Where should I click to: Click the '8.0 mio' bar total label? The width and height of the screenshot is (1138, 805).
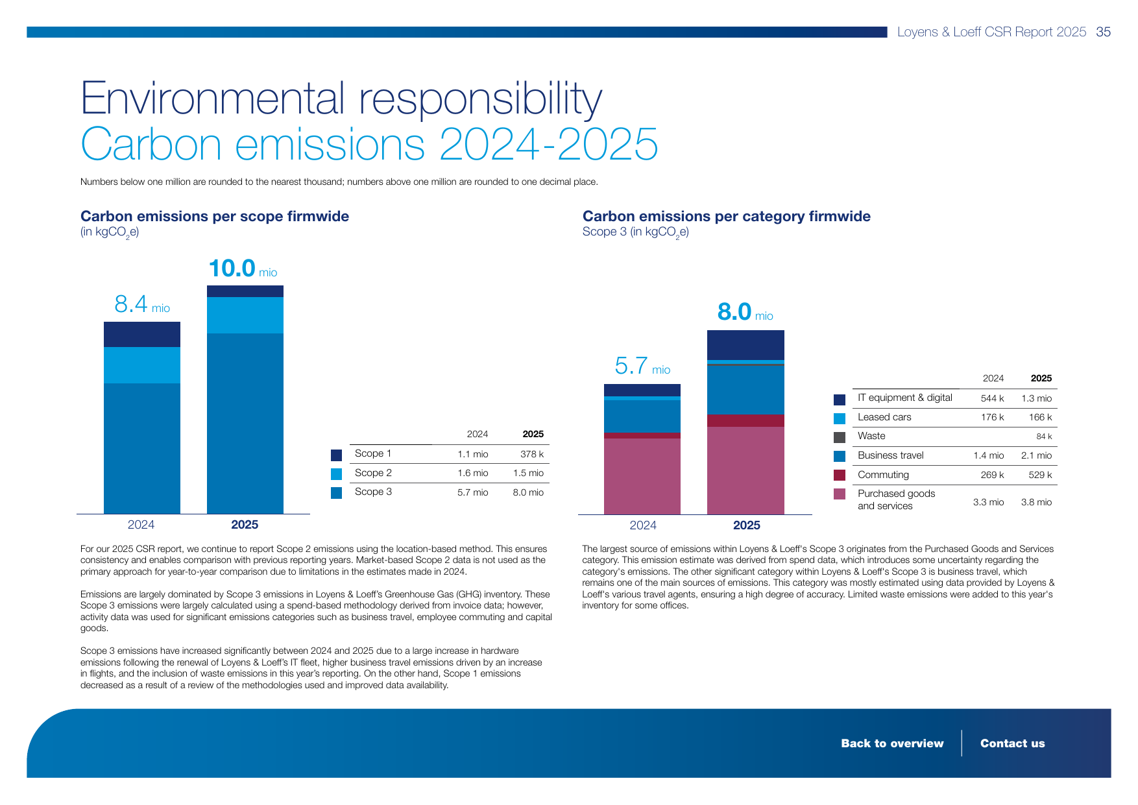(x=745, y=312)
